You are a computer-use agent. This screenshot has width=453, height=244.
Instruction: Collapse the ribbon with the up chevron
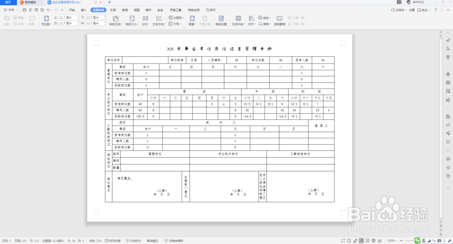tap(448, 10)
